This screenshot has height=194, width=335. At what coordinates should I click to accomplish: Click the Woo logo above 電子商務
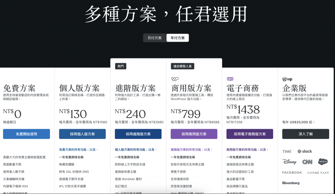tap(230, 79)
